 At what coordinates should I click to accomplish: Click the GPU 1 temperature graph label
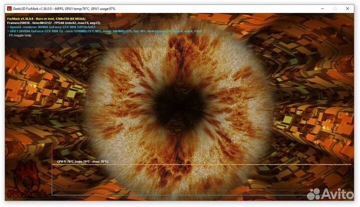click(82, 161)
